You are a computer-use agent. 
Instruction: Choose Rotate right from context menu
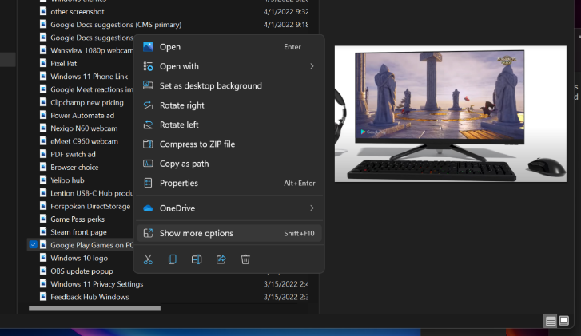coord(181,105)
